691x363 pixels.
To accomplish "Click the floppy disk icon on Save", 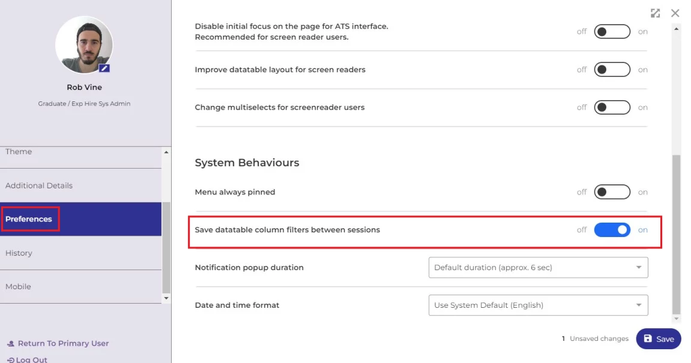I will pos(648,338).
